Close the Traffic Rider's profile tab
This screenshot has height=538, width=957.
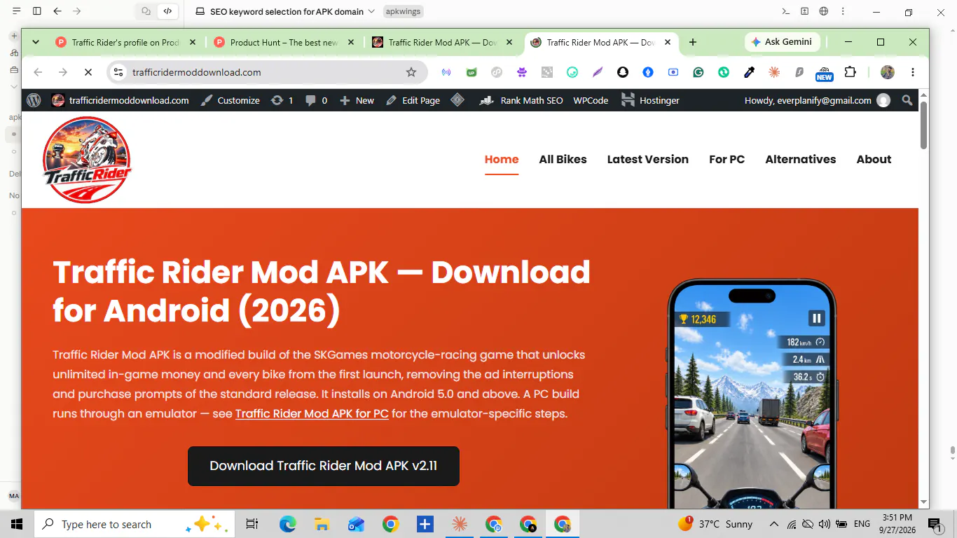[193, 42]
